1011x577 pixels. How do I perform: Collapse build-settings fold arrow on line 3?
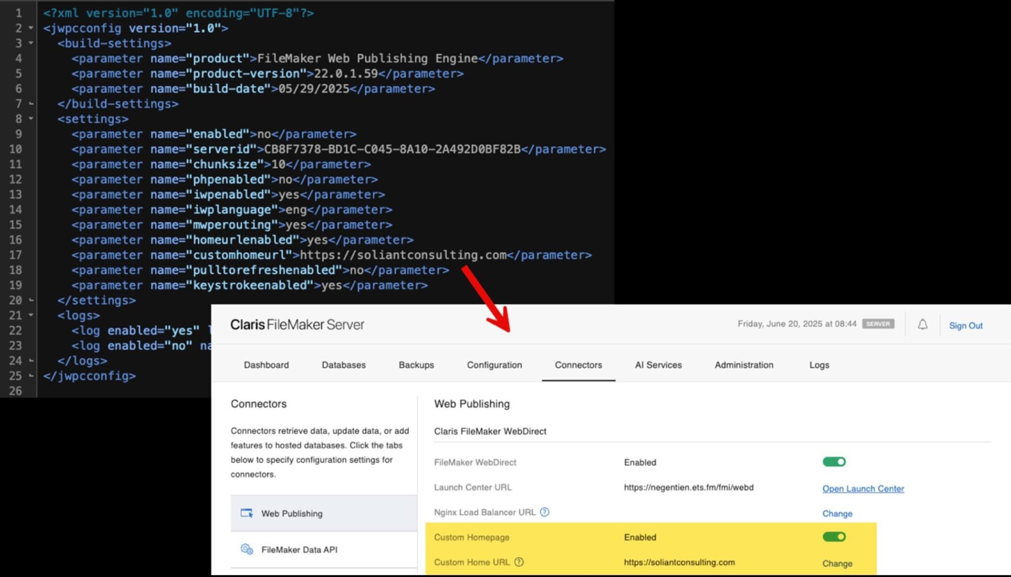[31, 43]
